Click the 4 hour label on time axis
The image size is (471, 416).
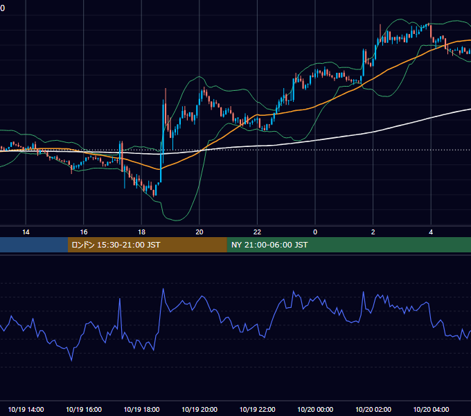pos(431,232)
